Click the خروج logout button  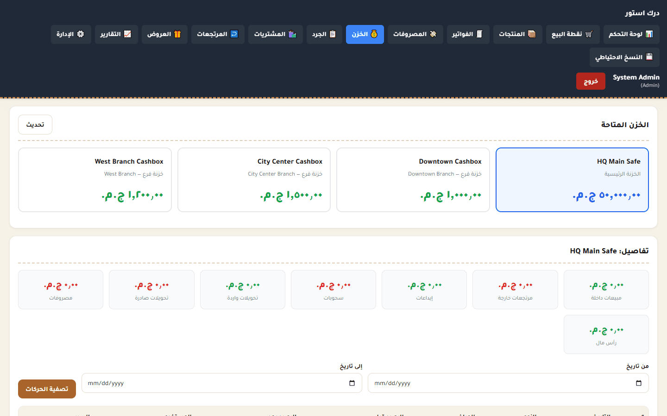[591, 81]
